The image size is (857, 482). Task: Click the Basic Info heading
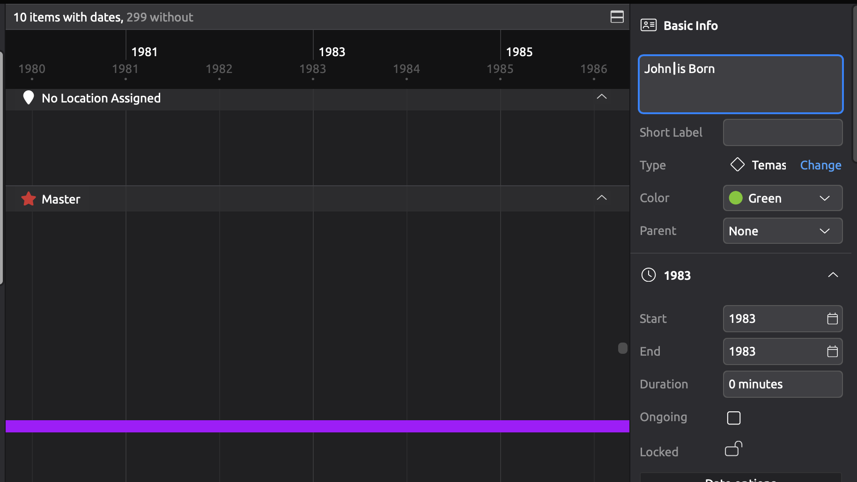click(691, 26)
